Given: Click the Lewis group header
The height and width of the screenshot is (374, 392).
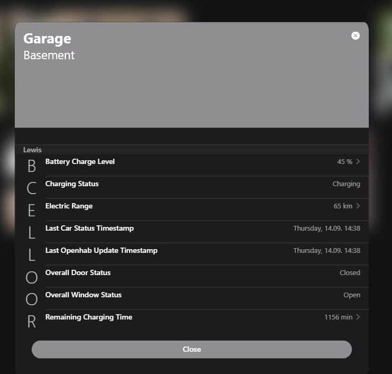Looking at the screenshot, I should [x=32, y=150].
